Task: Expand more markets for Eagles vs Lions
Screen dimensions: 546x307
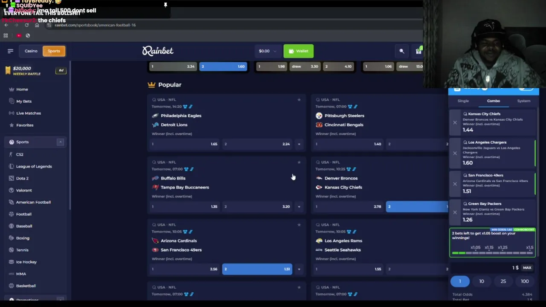Action: (x=299, y=144)
